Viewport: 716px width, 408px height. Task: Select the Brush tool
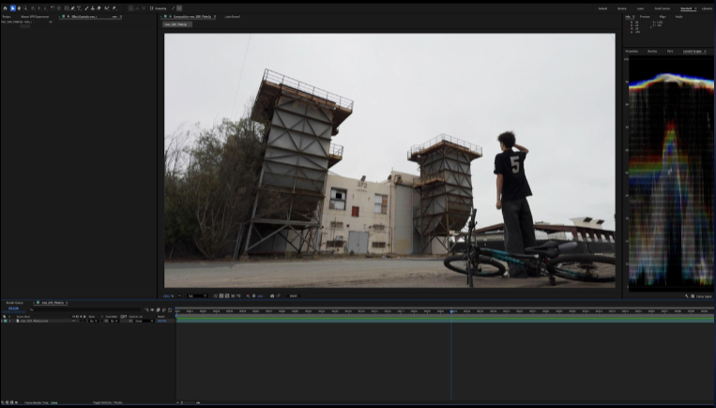[x=86, y=8]
